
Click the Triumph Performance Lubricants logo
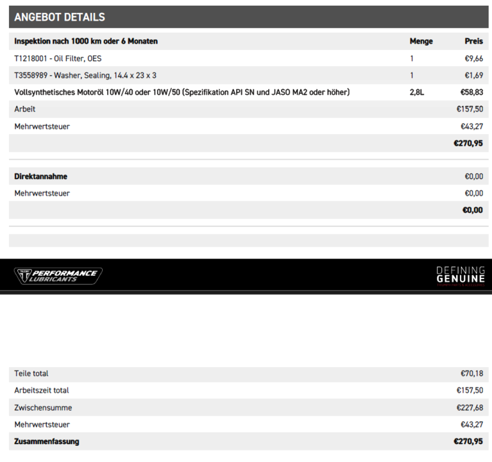pos(58,276)
